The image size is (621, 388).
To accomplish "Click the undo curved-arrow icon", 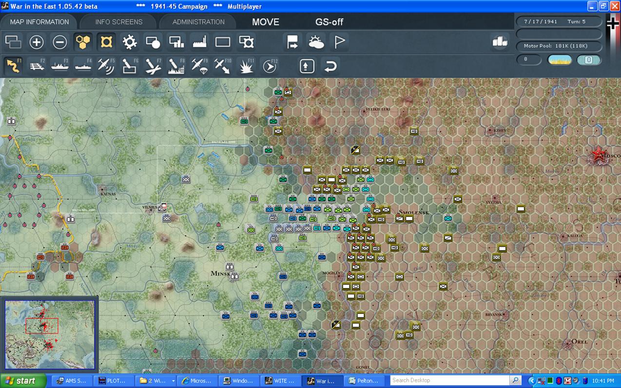I will 330,66.
